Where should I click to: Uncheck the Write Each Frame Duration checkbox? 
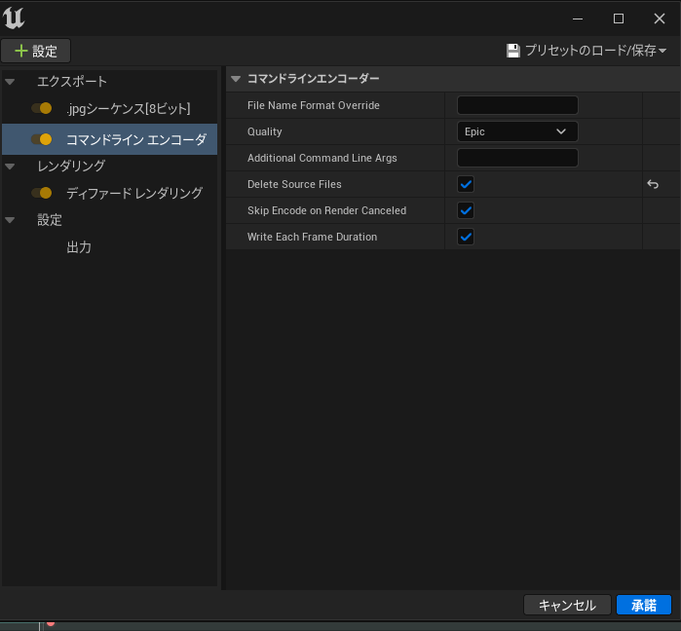pyautogui.click(x=466, y=237)
